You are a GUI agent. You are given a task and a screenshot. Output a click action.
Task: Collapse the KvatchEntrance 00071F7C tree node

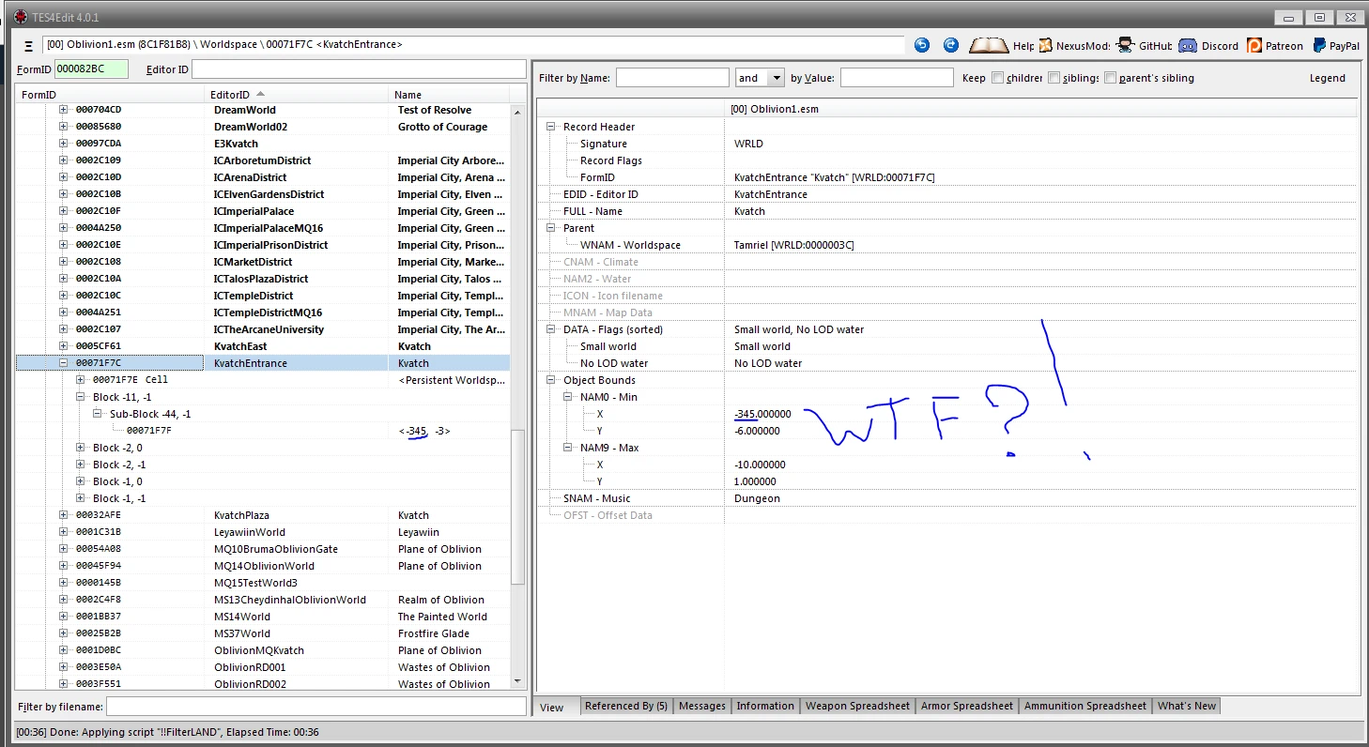(64, 363)
